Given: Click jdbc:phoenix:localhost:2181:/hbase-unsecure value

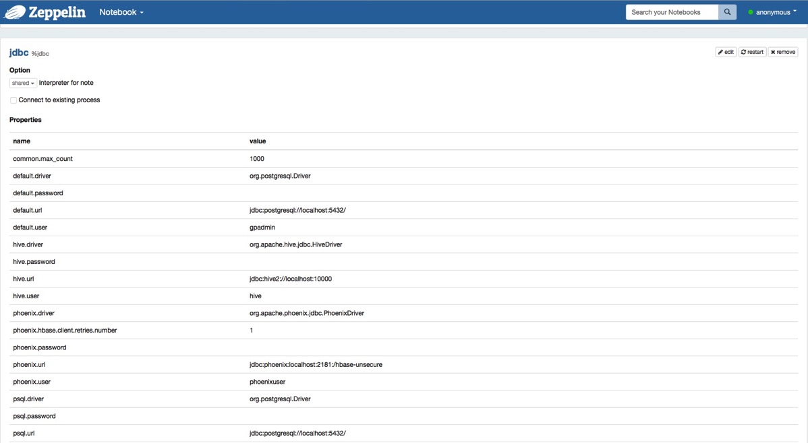Looking at the screenshot, I should [x=316, y=365].
